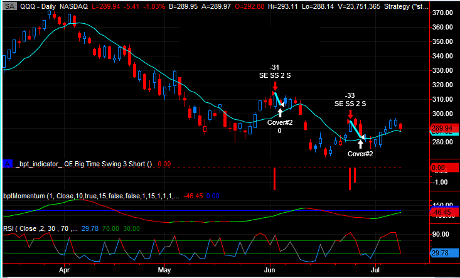
Task: Click the high value 'Hi=293.11'
Action: (x=284, y=6)
